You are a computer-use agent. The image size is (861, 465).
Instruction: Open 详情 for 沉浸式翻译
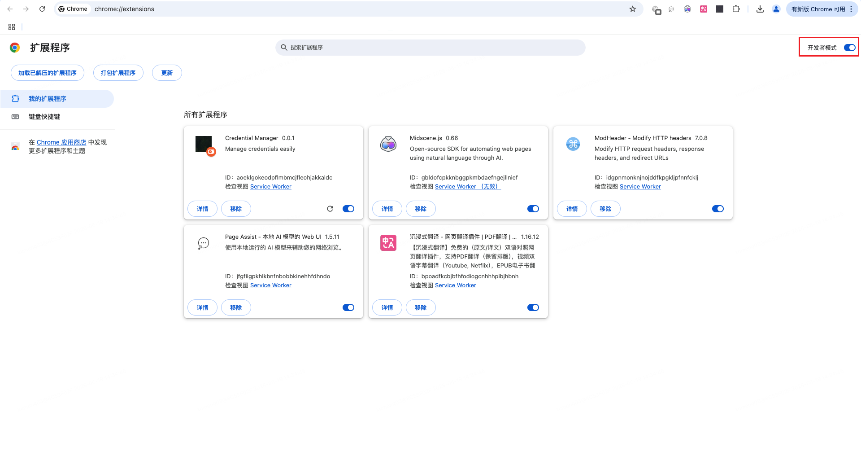[387, 307]
